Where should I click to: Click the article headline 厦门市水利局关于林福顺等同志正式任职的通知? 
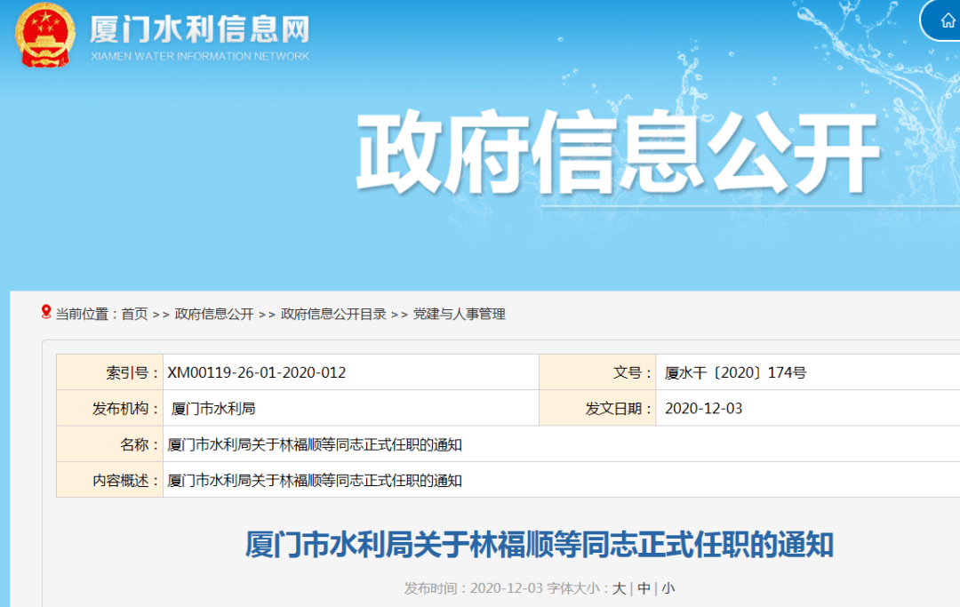pyautogui.click(x=540, y=544)
